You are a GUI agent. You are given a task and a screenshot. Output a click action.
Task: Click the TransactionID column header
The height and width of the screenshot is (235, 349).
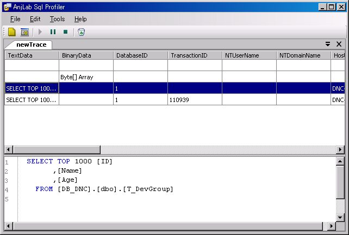click(x=195, y=55)
